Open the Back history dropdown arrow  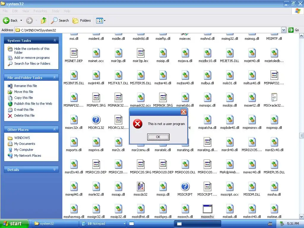click(21, 20)
